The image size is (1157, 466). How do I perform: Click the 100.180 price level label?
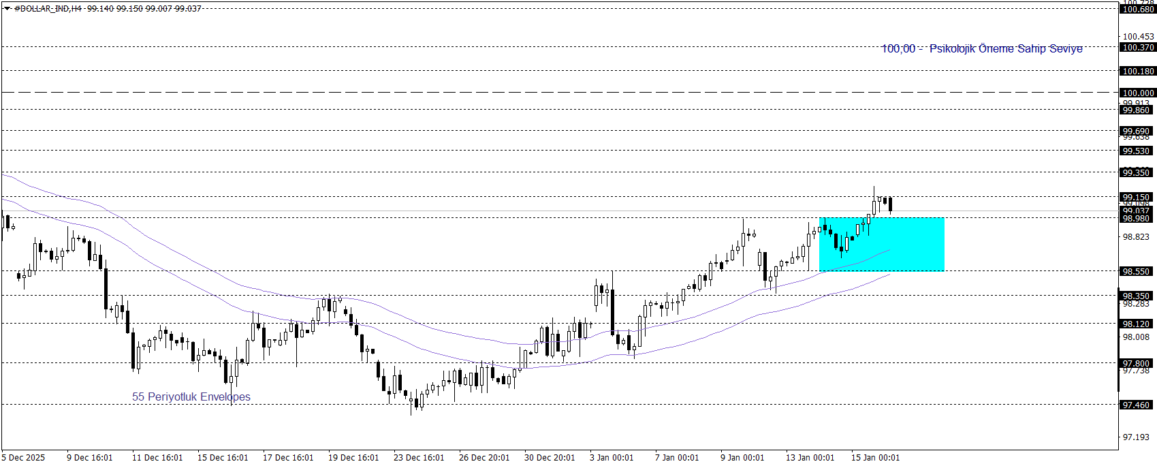(x=1138, y=71)
